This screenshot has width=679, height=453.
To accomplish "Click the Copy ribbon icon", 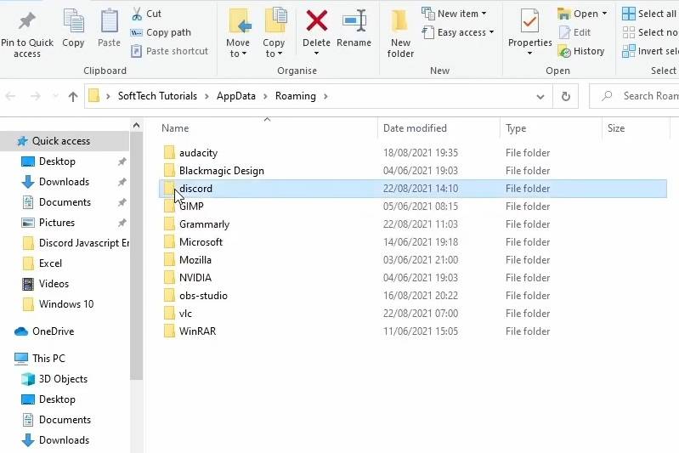I will (73, 20).
